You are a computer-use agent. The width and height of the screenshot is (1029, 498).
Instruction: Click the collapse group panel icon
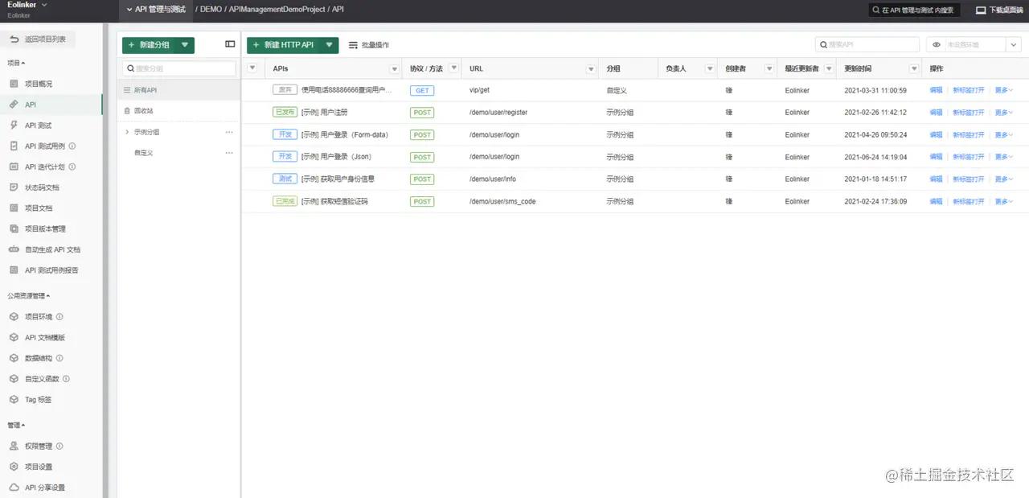pyautogui.click(x=230, y=44)
